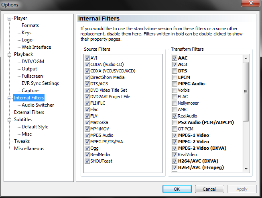Select Fullscreen in the tree

pyautogui.click(x=32, y=76)
